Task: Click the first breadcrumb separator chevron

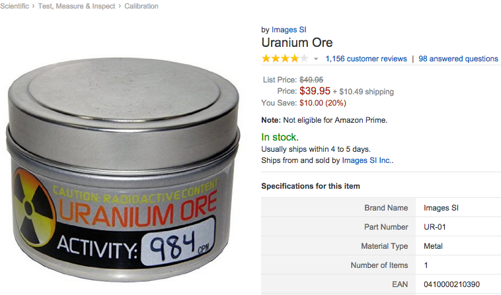Action: (x=33, y=6)
